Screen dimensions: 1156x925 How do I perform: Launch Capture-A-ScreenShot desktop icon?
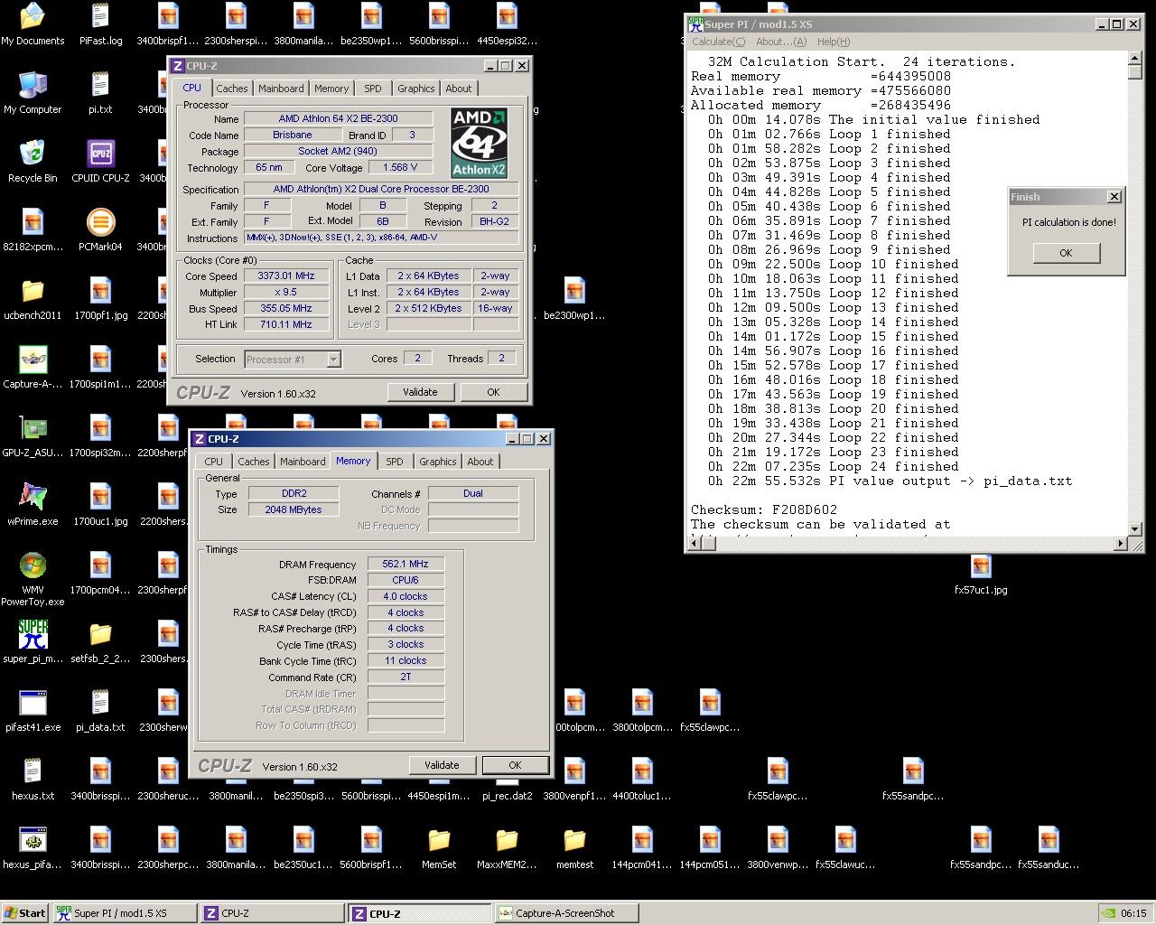pyautogui.click(x=33, y=368)
